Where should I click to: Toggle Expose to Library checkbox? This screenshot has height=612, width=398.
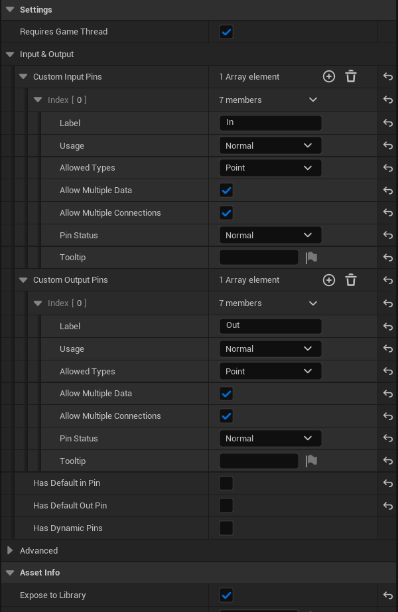click(226, 595)
